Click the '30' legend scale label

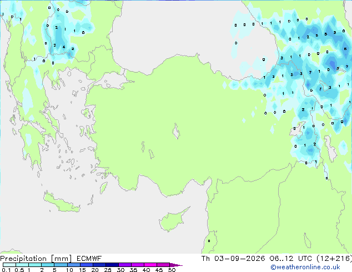120,270
